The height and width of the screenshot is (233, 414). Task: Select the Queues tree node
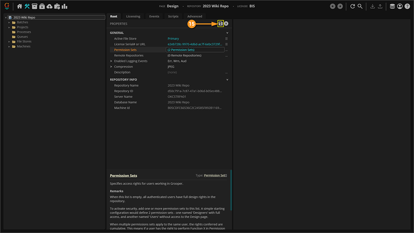point(22,37)
